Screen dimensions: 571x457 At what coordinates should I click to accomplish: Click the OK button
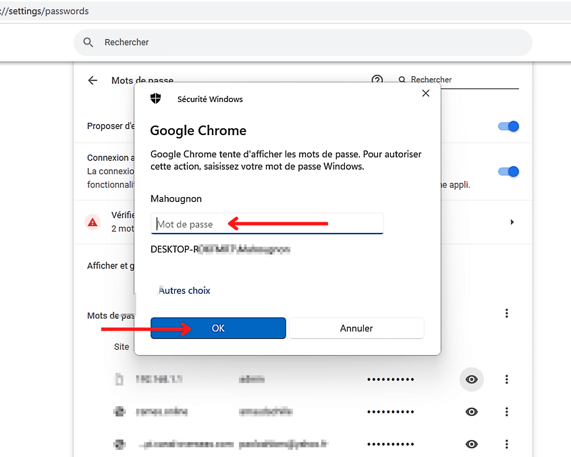218,328
